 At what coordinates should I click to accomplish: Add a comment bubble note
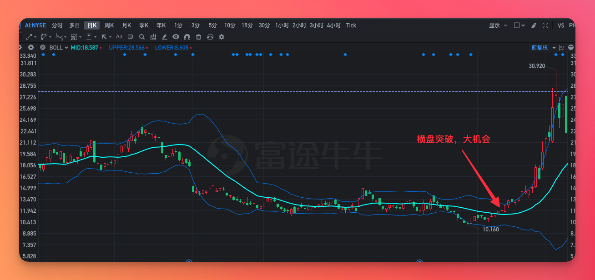tap(131, 37)
